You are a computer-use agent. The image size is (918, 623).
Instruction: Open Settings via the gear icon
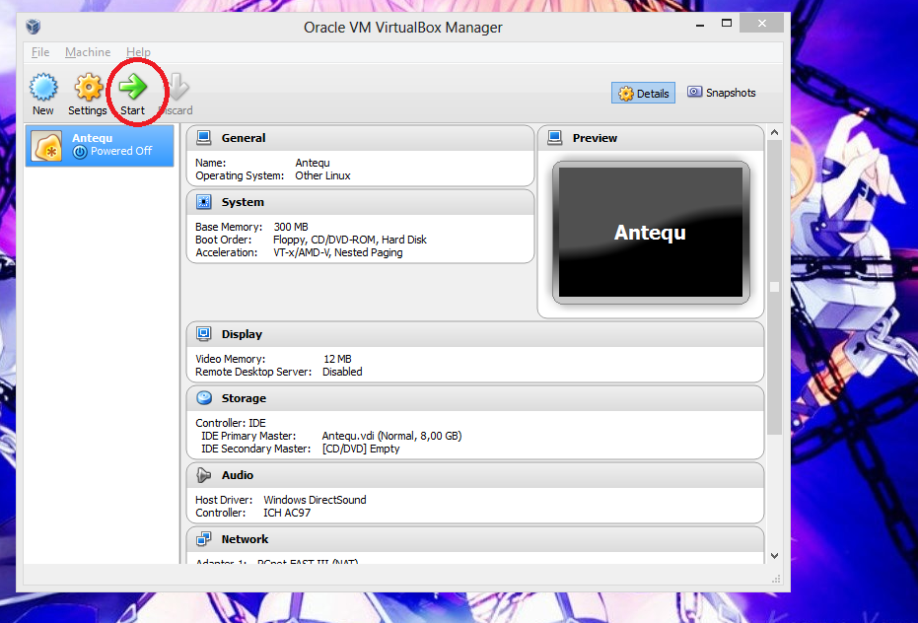click(89, 88)
